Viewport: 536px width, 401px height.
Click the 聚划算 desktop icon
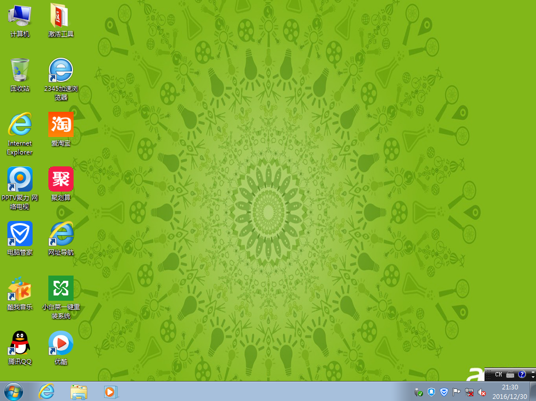(x=61, y=184)
